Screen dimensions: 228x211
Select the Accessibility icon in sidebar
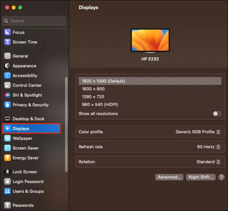coord(7,75)
